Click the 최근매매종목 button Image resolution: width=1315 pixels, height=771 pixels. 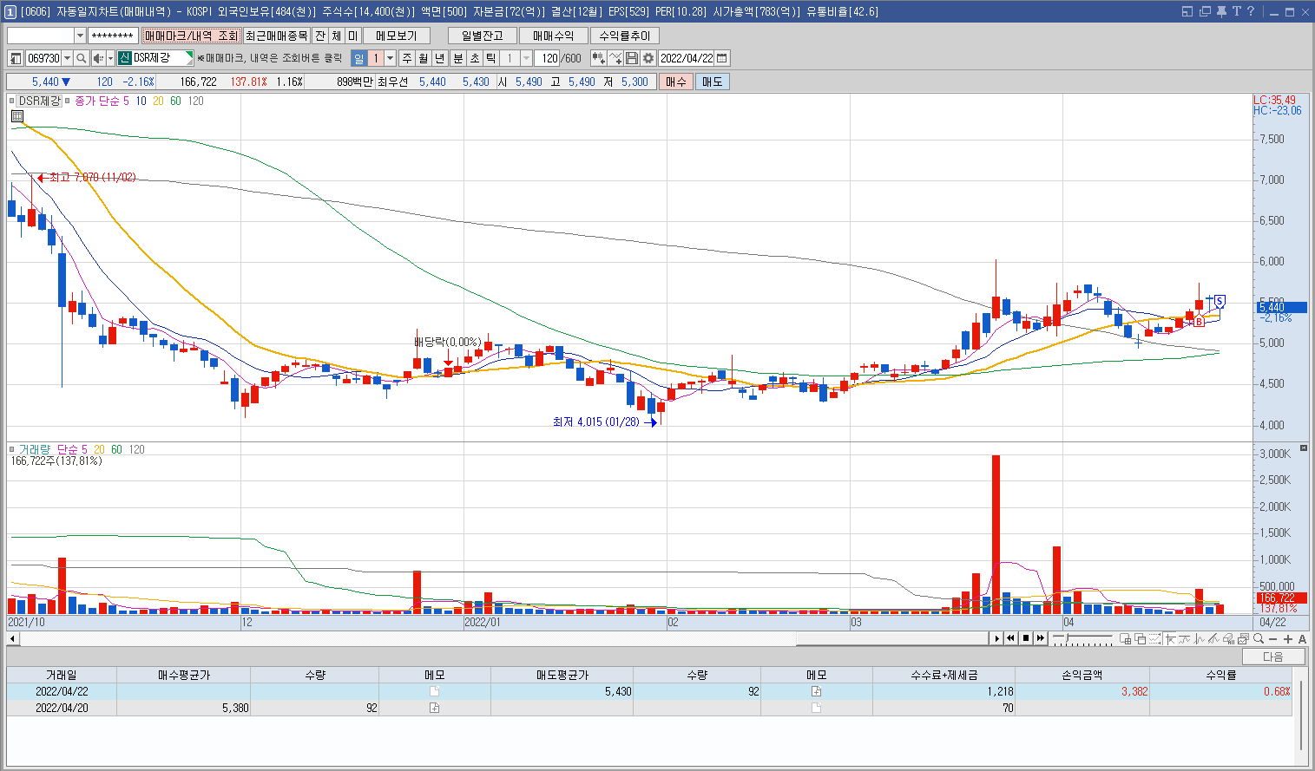(276, 36)
